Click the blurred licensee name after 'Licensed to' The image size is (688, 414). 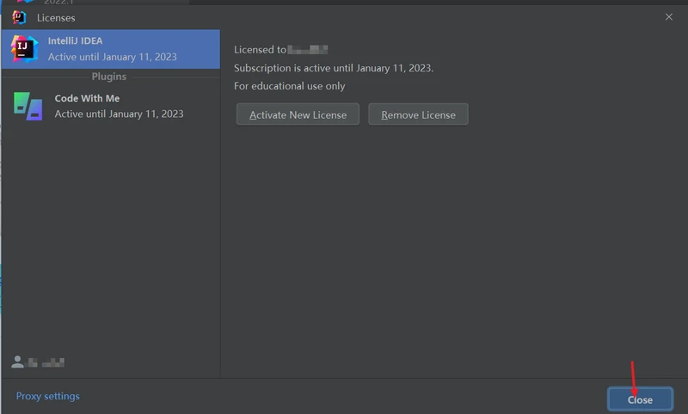tap(309, 50)
